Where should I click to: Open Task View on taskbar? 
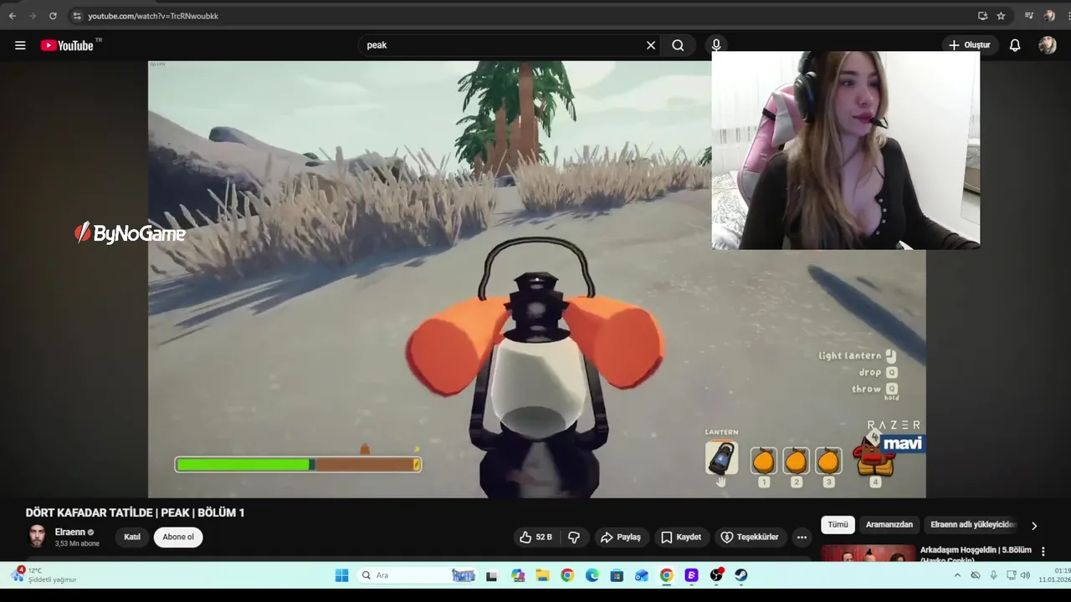point(492,575)
